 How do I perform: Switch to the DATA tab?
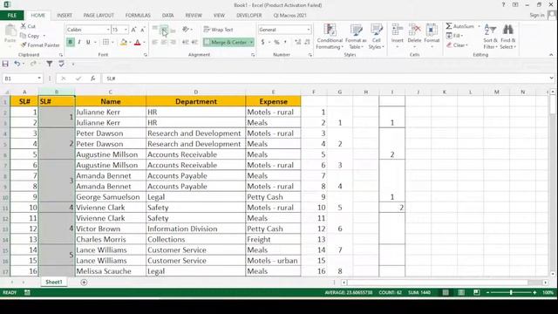coord(167,16)
